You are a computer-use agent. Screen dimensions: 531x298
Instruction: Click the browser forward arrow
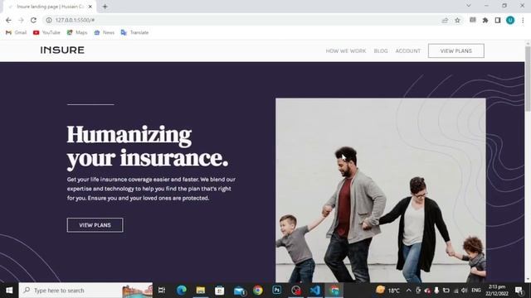[x=21, y=20]
